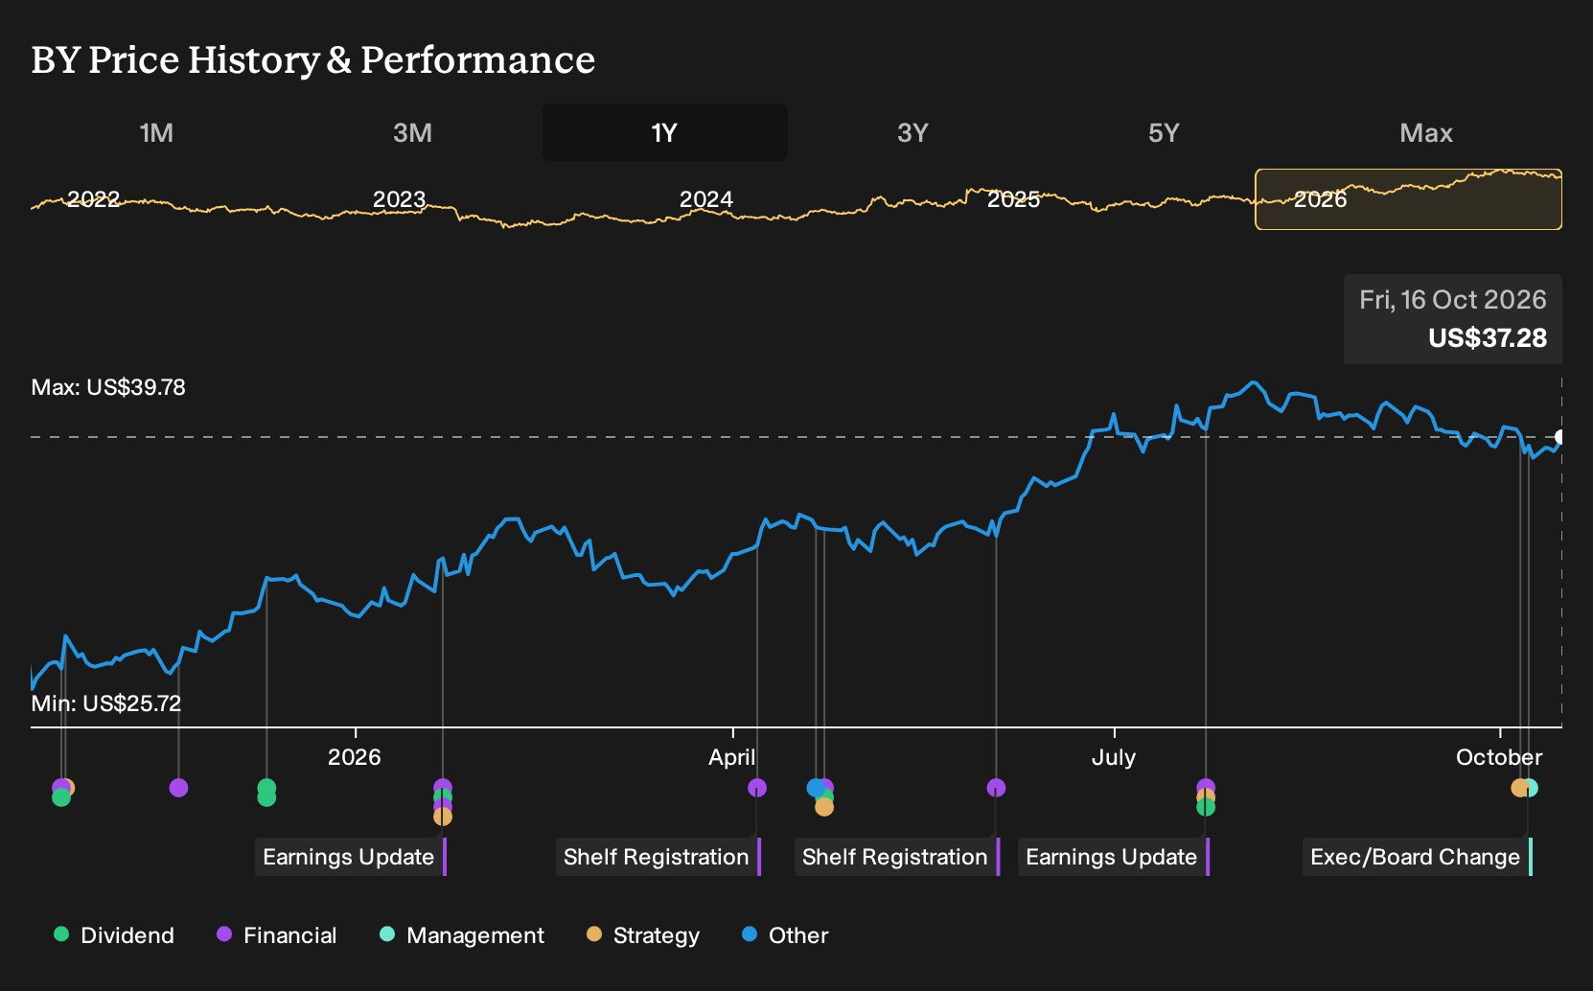1593x991 pixels.
Task: Switch chart to 3Y range
Action: point(912,132)
